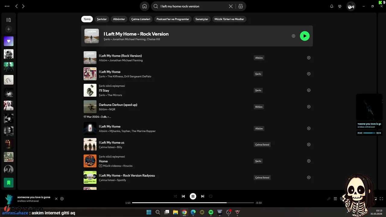The image size is (386, 217).
Task: Open Microsoft Edge from taskbar
Action: point(193,212)
